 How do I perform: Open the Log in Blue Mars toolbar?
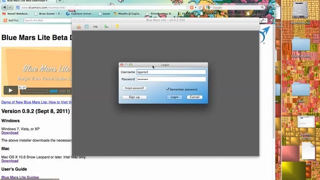(95, 26)
